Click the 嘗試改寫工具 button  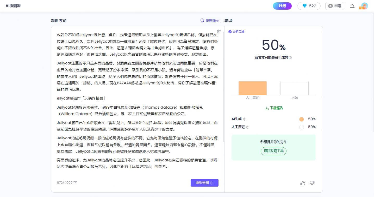(273, 151)
